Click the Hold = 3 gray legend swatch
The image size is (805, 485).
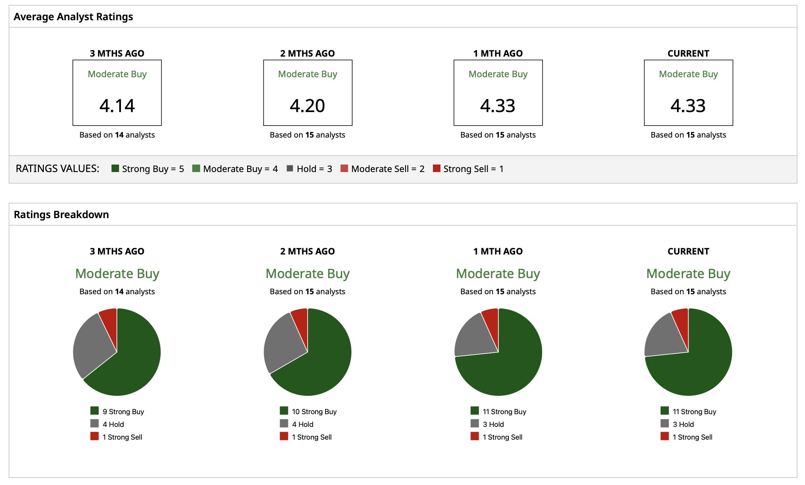click(290, 168)
